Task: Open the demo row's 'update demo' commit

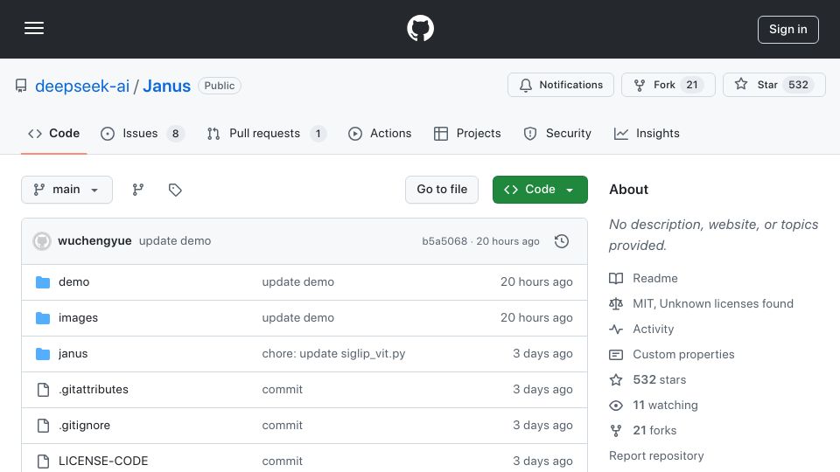Action: tap(297, 282)
